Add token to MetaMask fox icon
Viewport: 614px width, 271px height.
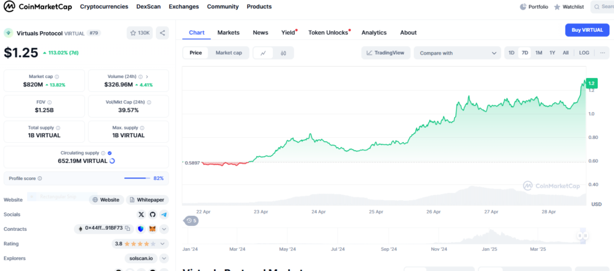click(x=153, y=228)
